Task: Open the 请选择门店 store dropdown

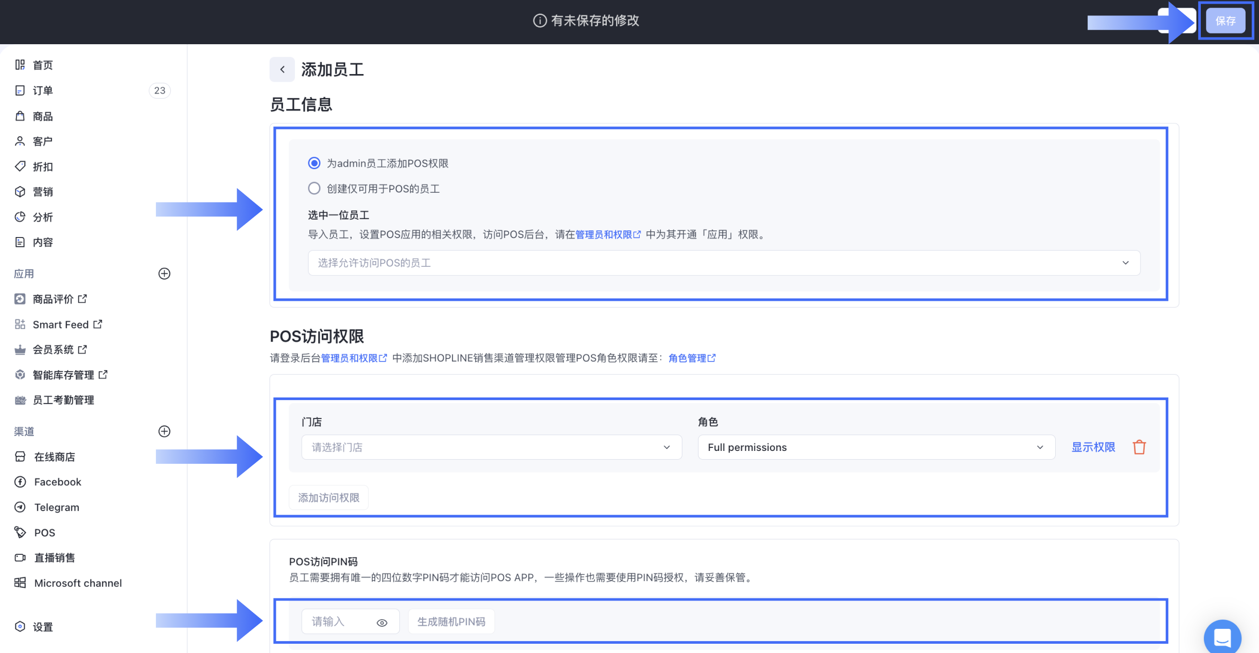Action: pos(491,447)
